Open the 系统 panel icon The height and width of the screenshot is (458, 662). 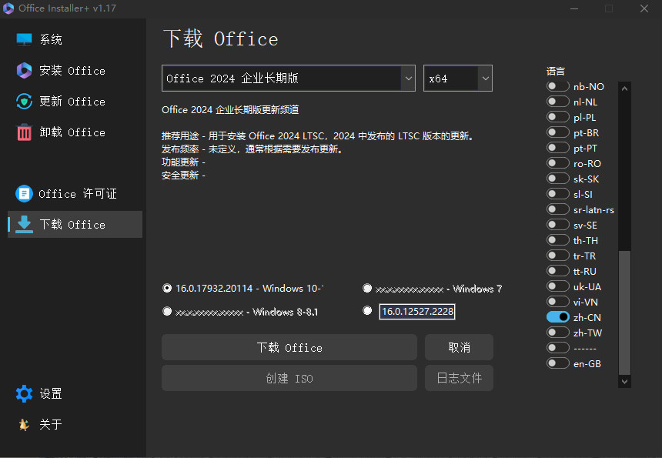(x=24, y=38)
